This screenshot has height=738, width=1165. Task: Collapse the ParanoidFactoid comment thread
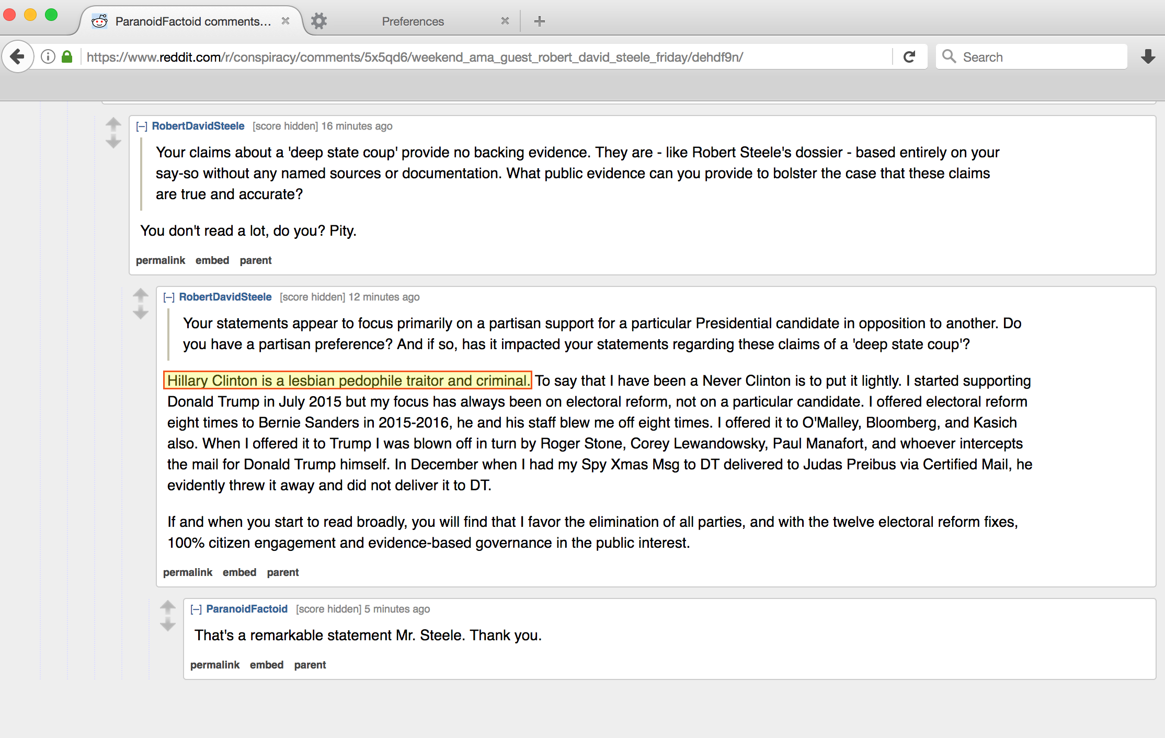pos(196,609)
